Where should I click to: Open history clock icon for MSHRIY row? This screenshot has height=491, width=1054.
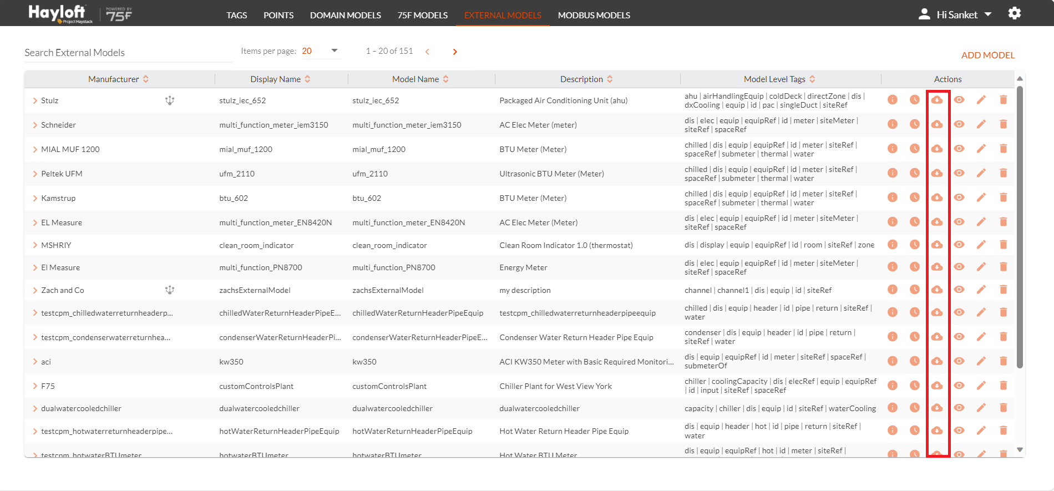[x=915, y=245]
